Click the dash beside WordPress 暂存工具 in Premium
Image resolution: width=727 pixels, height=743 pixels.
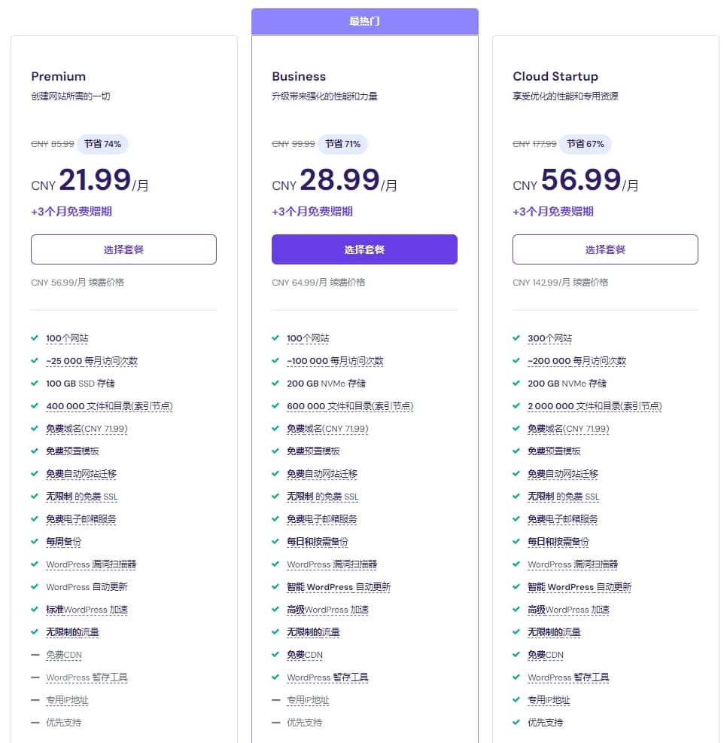tap(35, 677)
